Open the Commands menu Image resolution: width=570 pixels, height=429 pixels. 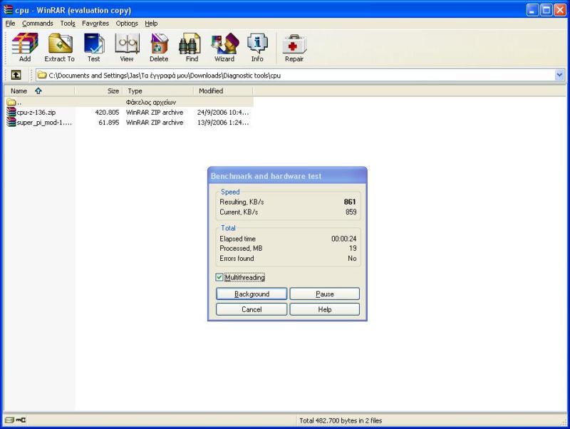pos(38,24)
